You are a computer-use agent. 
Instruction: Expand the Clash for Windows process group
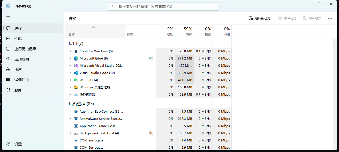pyautogui.click(x=70, y=51)
